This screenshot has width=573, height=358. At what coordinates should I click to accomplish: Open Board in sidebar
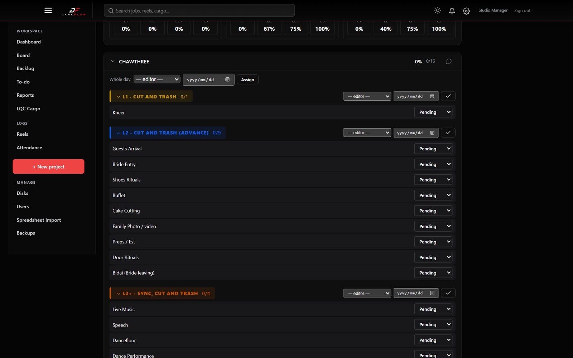[23, 55]
